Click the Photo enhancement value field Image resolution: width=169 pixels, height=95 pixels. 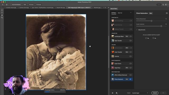pyautogui.click(x=166, y=19)
